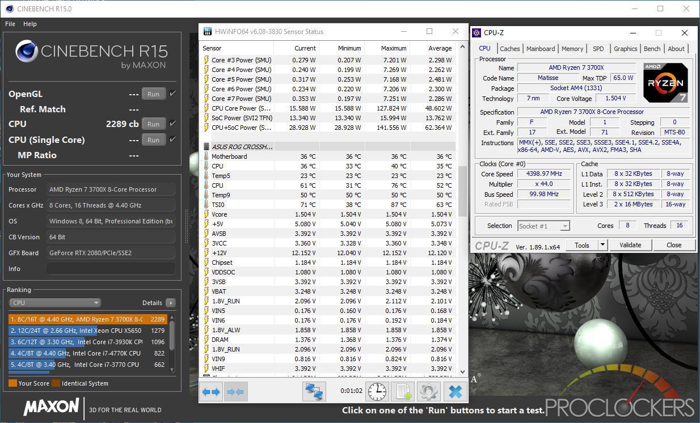Viewport: 700px width, 423px height.
Task: Expand ranking Details with the arrow button
Action: pyautogui.click(x=170, y=303)
